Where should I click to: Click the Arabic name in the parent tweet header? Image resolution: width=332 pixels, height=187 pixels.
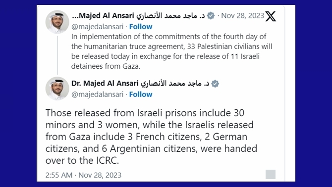170,16
